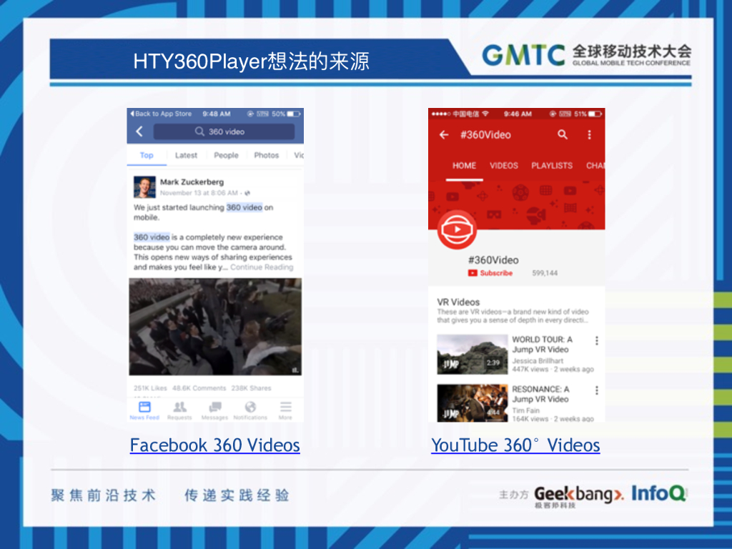Click the YouTube screen wifi icon
This screenshot has width=732, height=549.
[x=485, y=114]
